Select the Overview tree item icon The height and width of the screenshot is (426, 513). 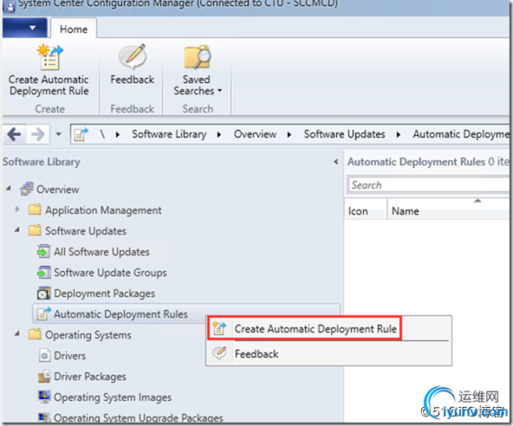coord(27,189)
